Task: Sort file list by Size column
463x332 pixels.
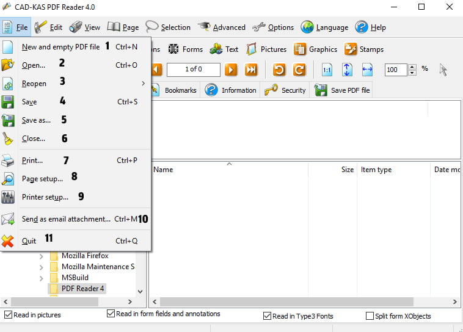Action: pos(332,170)
